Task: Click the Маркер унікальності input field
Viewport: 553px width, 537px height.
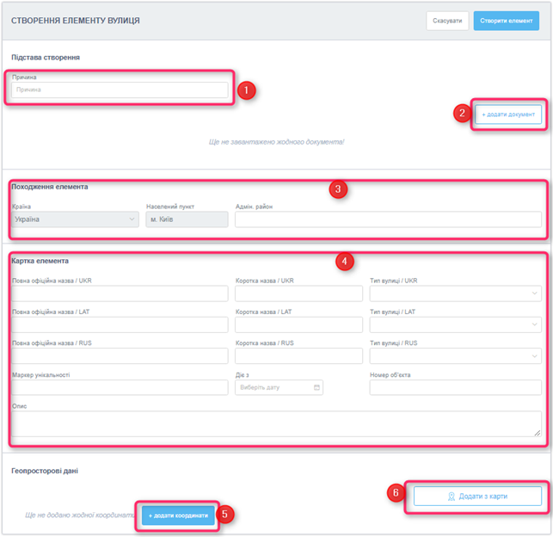Action: [120, 388]
